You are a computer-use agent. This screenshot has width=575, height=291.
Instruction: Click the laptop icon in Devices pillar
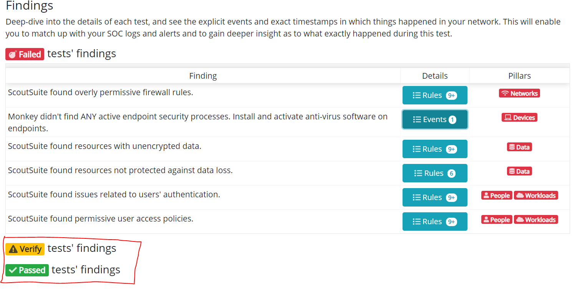point(508,117)
